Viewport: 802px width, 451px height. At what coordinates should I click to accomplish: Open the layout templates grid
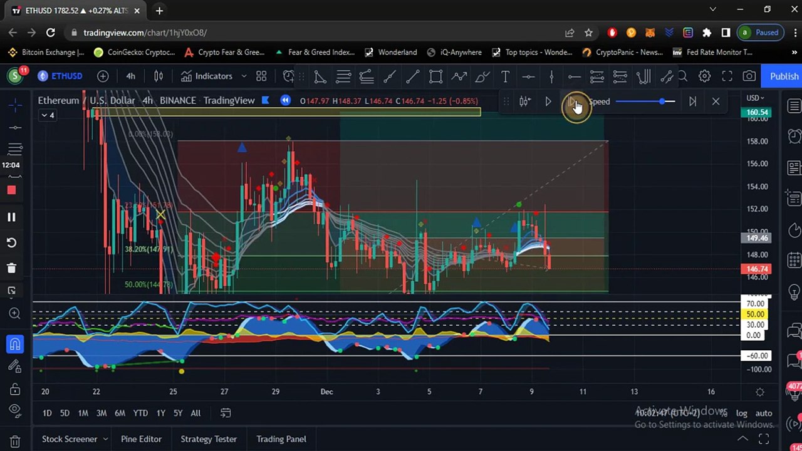coord(261,76)
